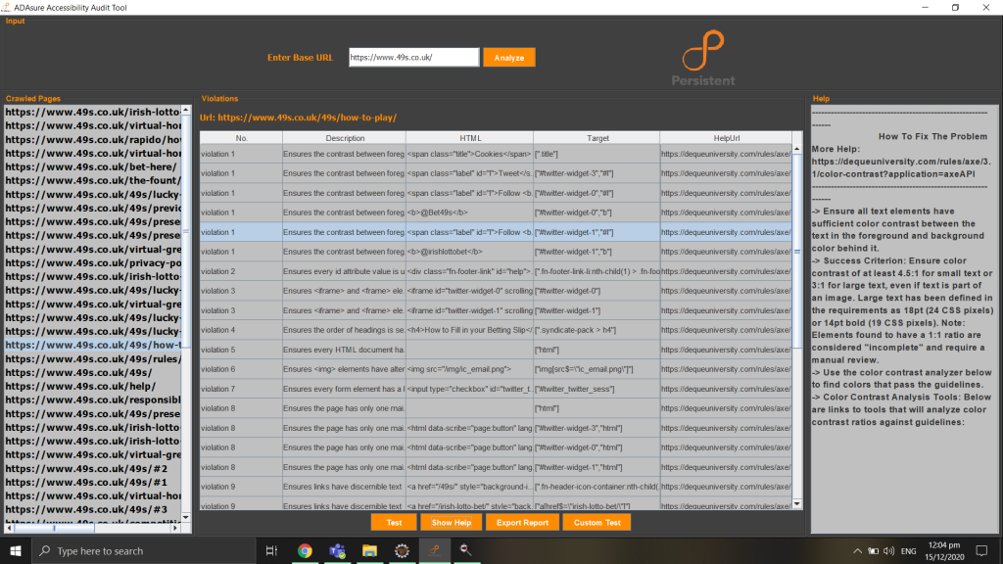Open the magnifier app icon on the taskbar
1003x564 pixels.
tap(465, 550)
